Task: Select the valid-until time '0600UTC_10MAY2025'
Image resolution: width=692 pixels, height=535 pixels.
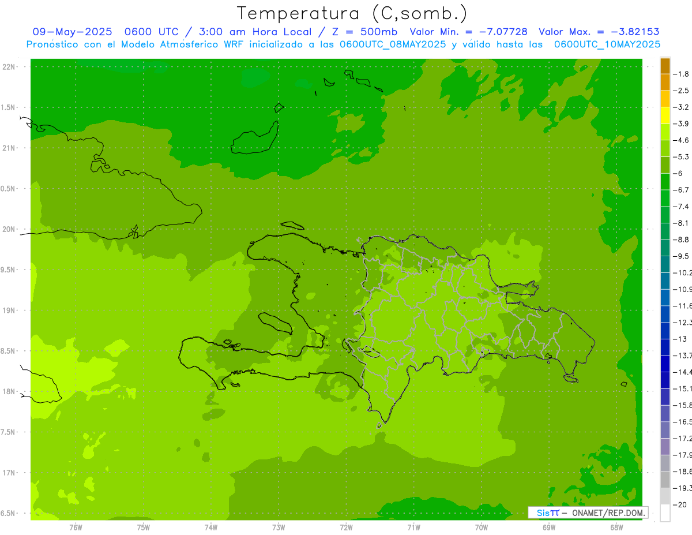Action: (x=607, y=44)
